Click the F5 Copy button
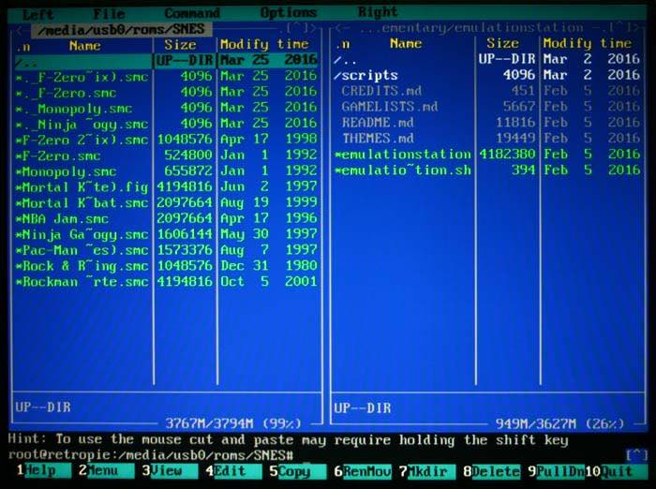656x489 pixels. (x=297, y=471)
